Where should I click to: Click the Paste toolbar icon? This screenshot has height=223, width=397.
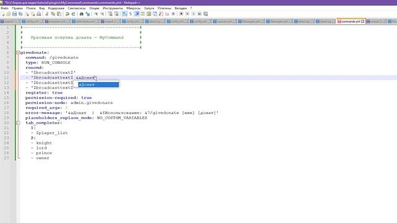[59, 14]
